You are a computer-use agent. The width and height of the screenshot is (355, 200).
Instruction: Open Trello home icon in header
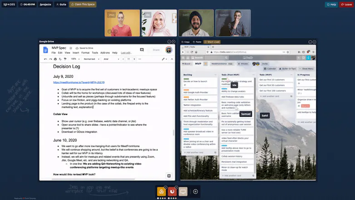click(187, 58)
